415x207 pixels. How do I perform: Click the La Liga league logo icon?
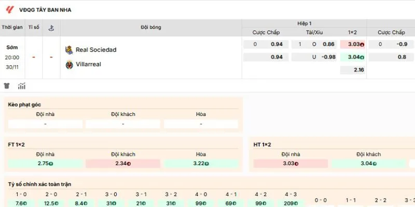click(9, 10)
